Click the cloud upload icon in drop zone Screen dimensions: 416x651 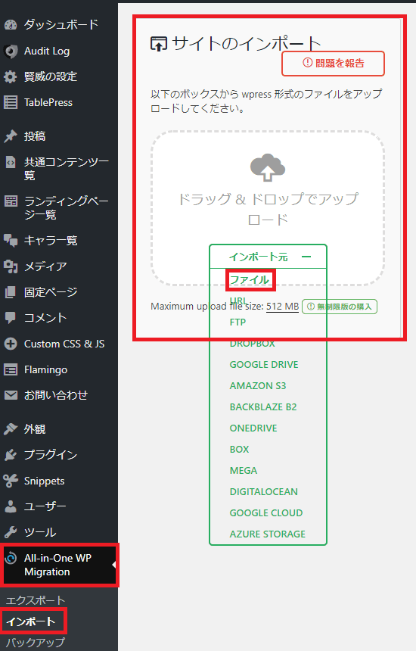pos(268,167)
